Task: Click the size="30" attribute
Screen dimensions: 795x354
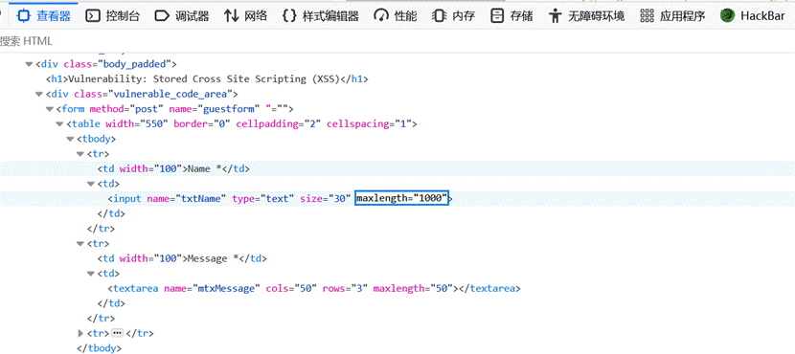Action: pos(326,198)
